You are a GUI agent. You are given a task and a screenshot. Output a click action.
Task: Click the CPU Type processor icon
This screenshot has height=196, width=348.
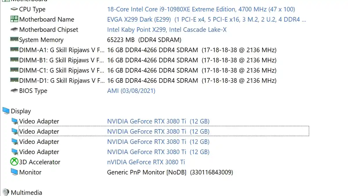click(x=14, y=9)
